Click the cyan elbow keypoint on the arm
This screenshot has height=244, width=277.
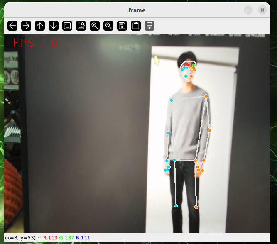point(168,133)
